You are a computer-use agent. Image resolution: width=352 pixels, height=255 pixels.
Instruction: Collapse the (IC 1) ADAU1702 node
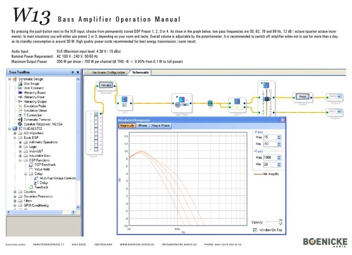coord(10,129)
